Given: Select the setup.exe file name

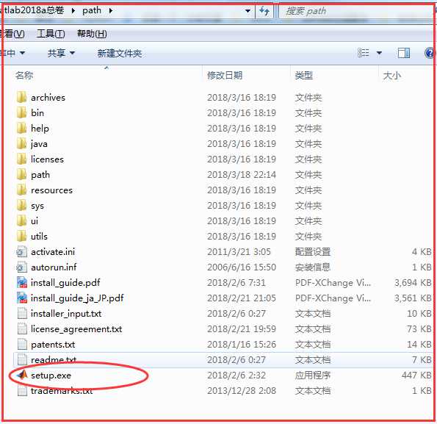Looking at the screenshot, I should point(51,376).
